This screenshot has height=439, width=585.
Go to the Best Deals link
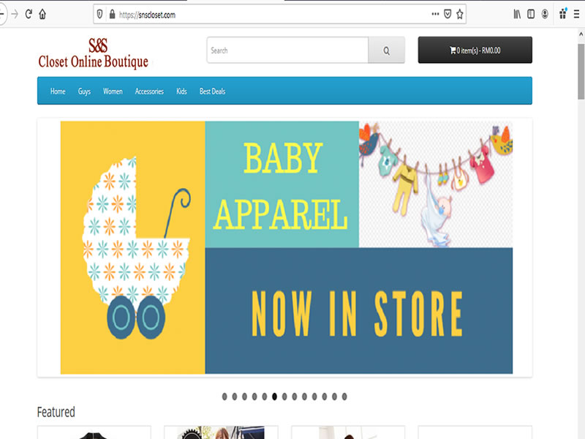(212, 91)
